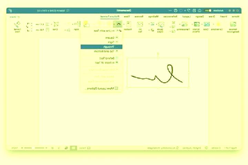Expand the Color dropdown arrow
248x165 pixels.
pos(202,24)
